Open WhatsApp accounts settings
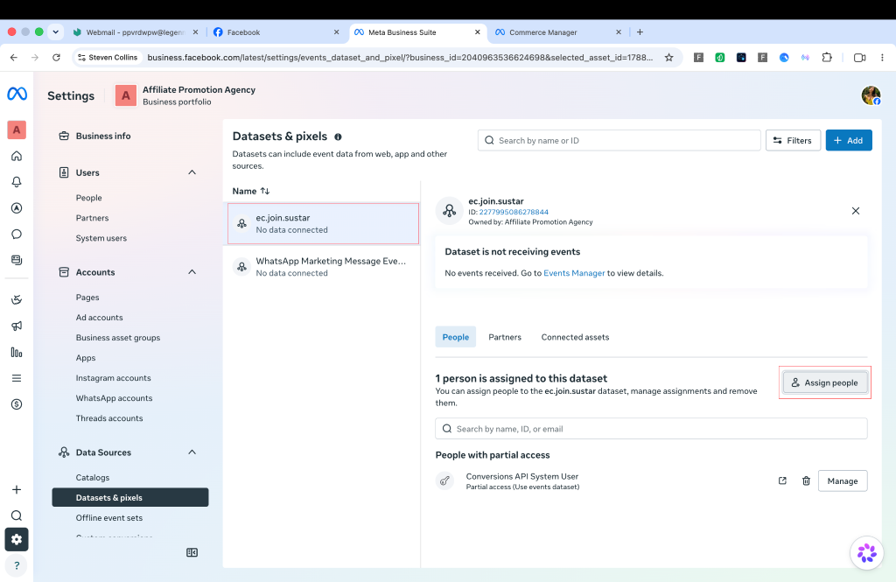896x582 pixels. pos(114,398)
